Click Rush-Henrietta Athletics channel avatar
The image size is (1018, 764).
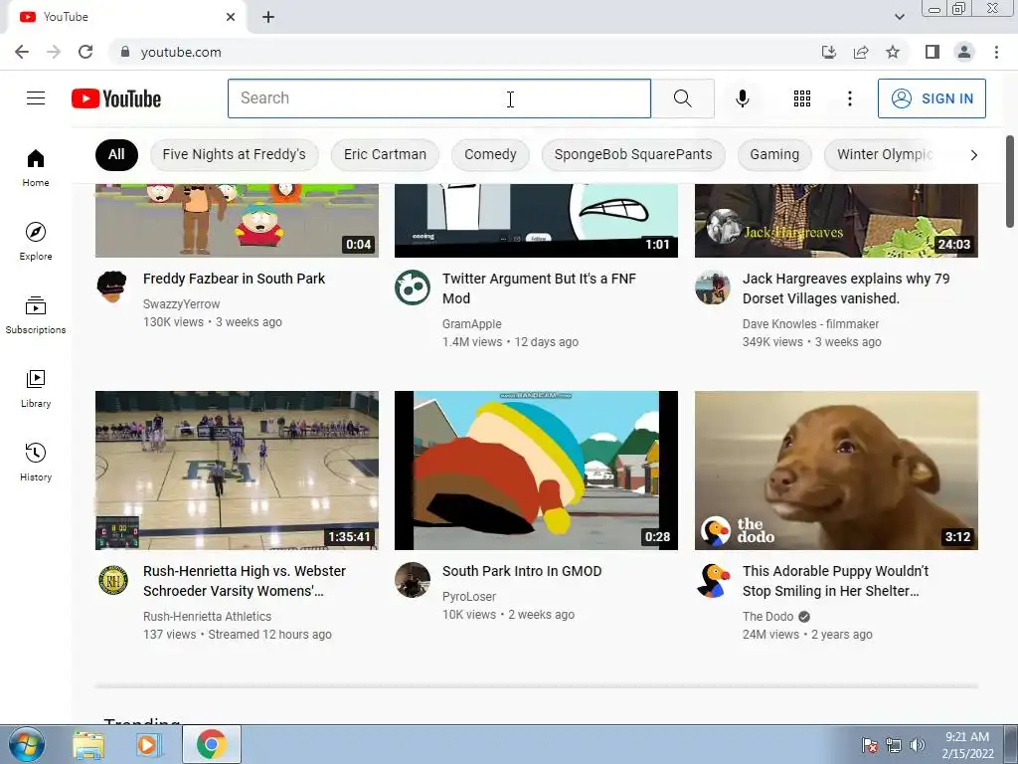[x=113, y=580]
